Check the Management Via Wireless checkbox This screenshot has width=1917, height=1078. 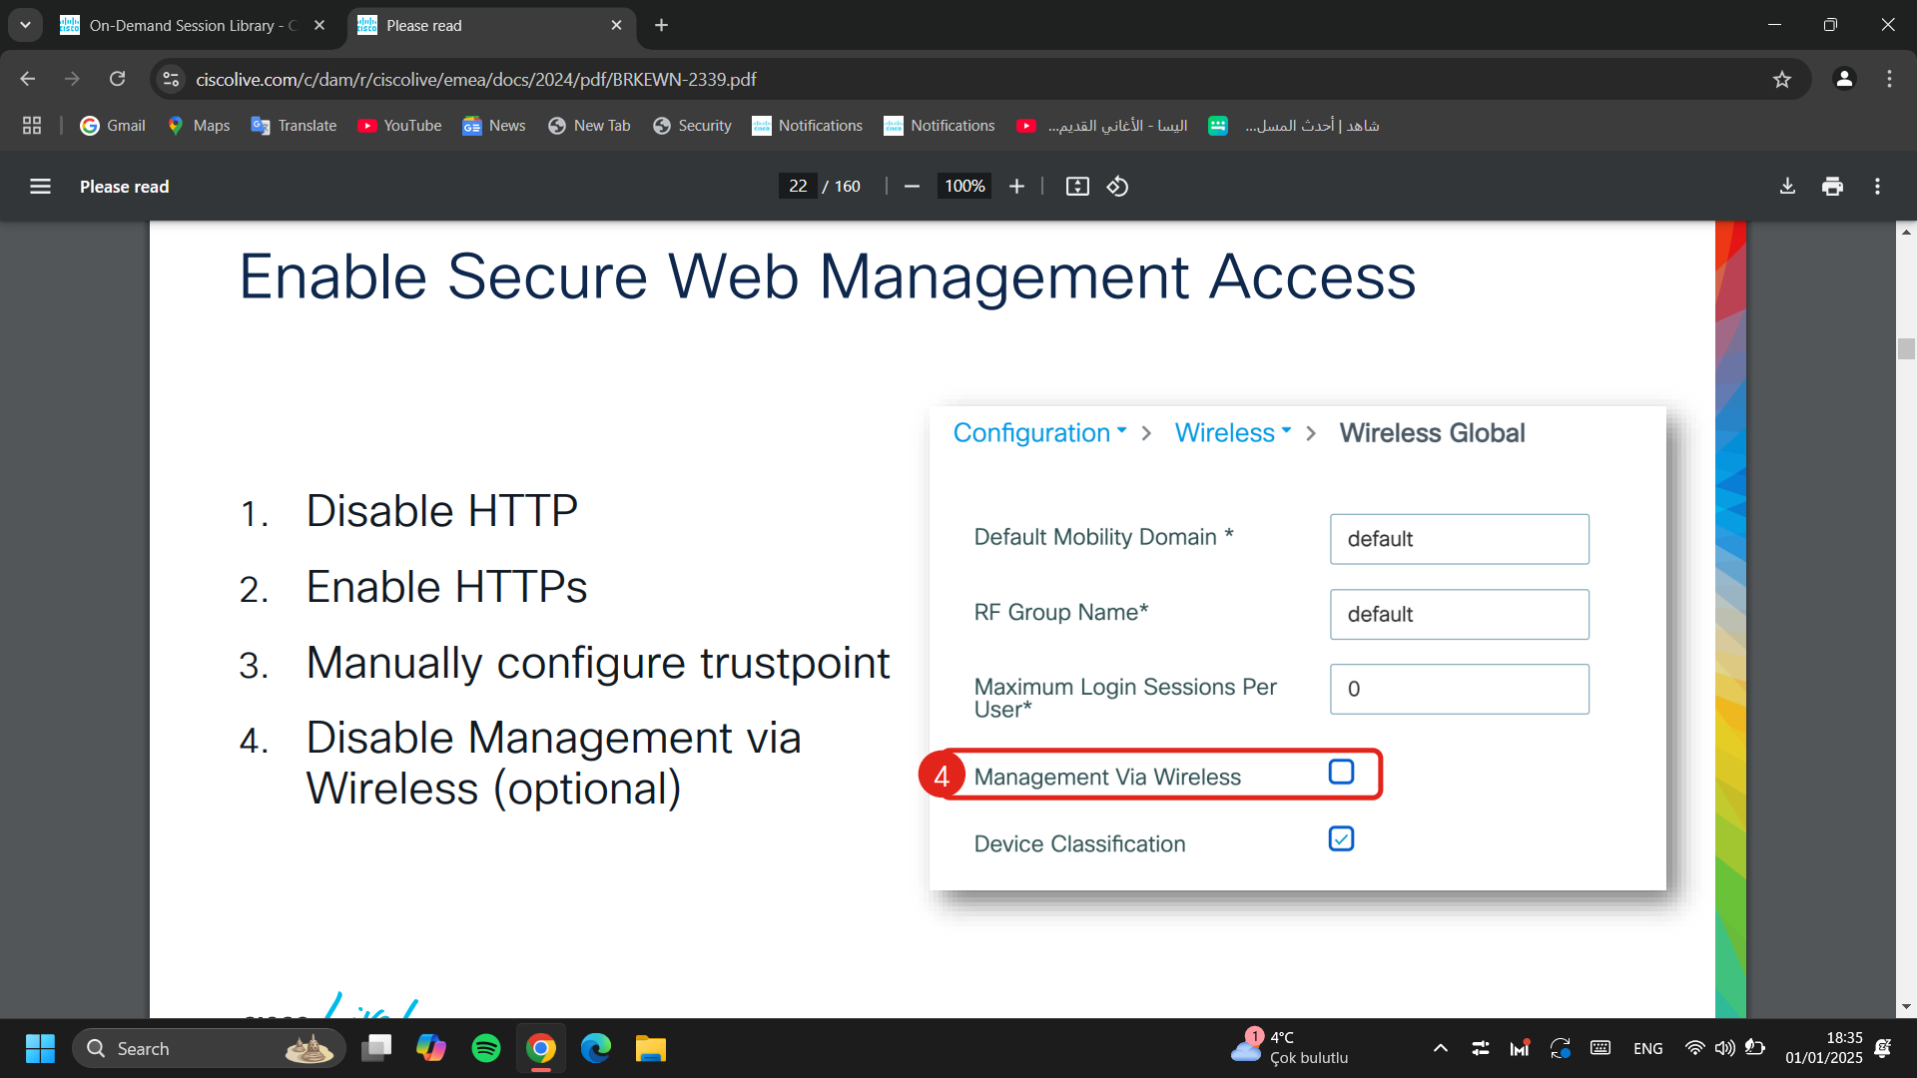click(1342, 772)
